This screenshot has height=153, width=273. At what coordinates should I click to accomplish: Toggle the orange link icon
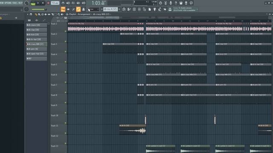pyautogui.click(x=78, y=9)
